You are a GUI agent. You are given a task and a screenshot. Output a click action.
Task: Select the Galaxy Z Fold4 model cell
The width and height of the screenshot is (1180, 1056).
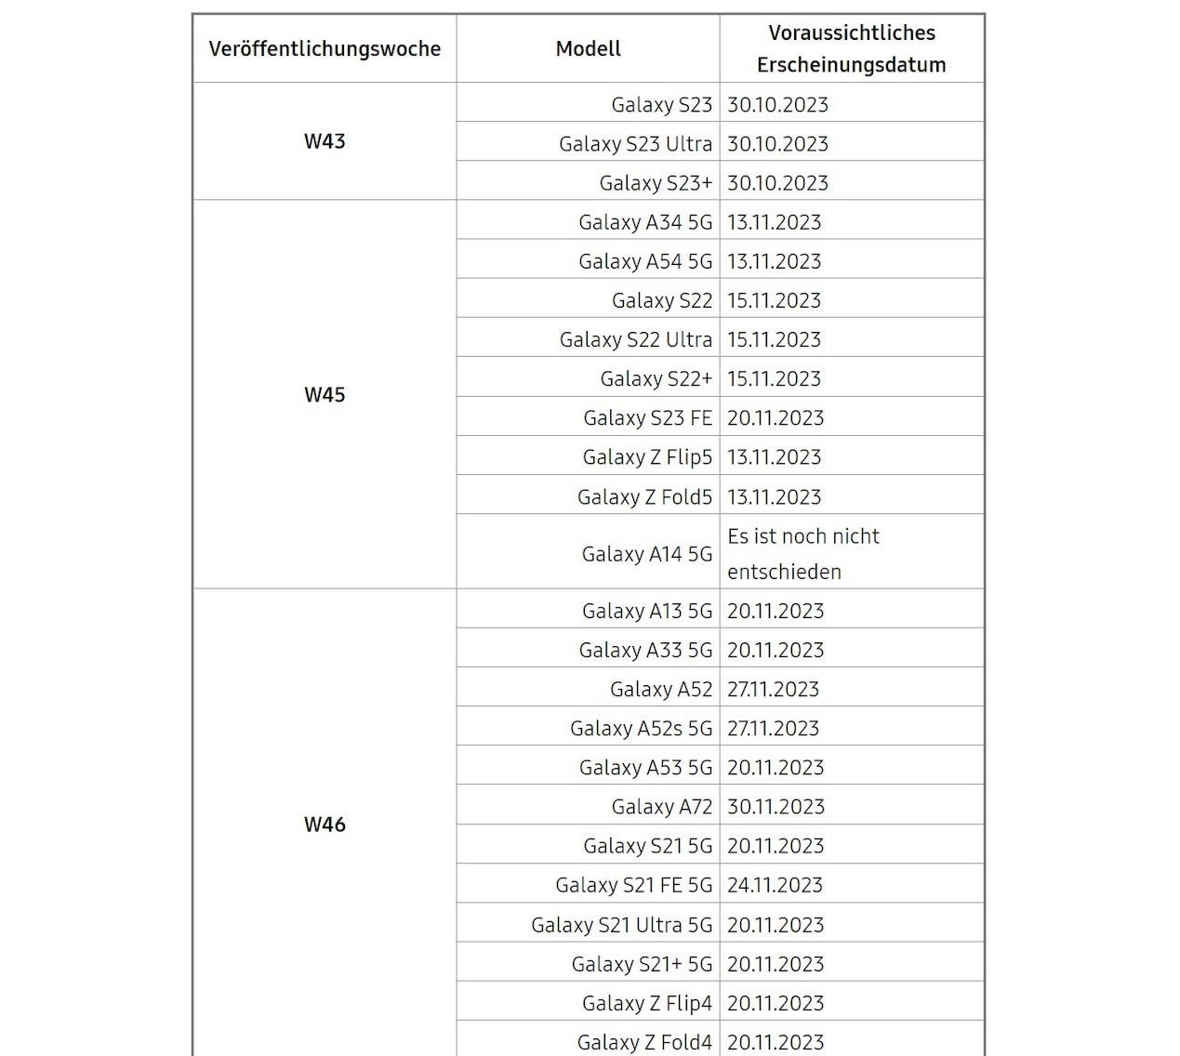588,1041
